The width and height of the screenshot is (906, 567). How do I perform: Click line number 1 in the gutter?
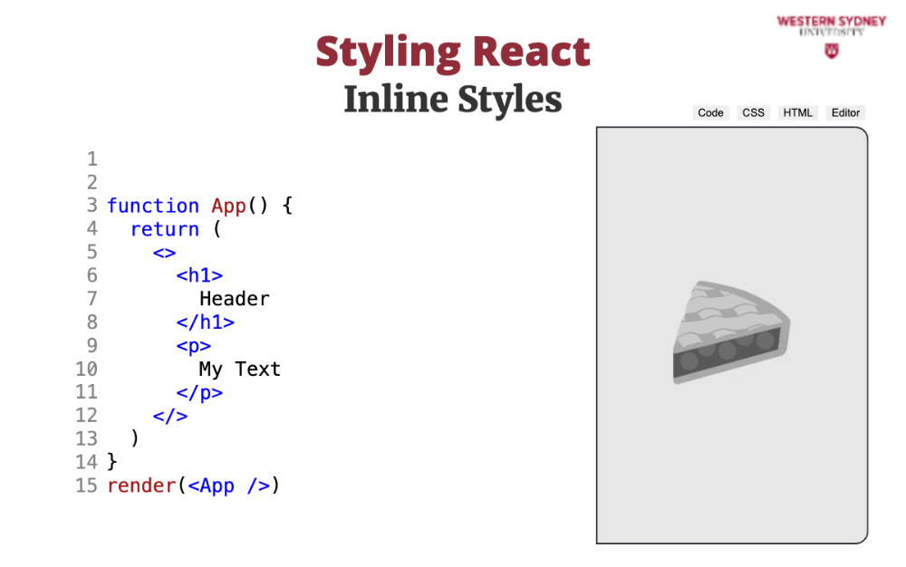click(x=92, y=159)
